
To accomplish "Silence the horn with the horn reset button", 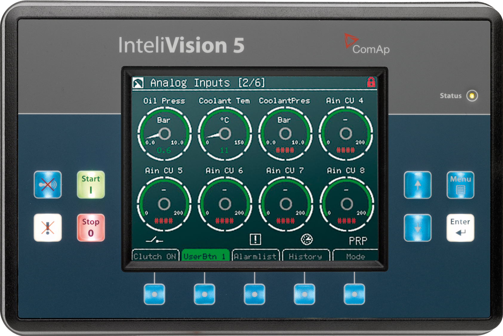I will 48,185.
